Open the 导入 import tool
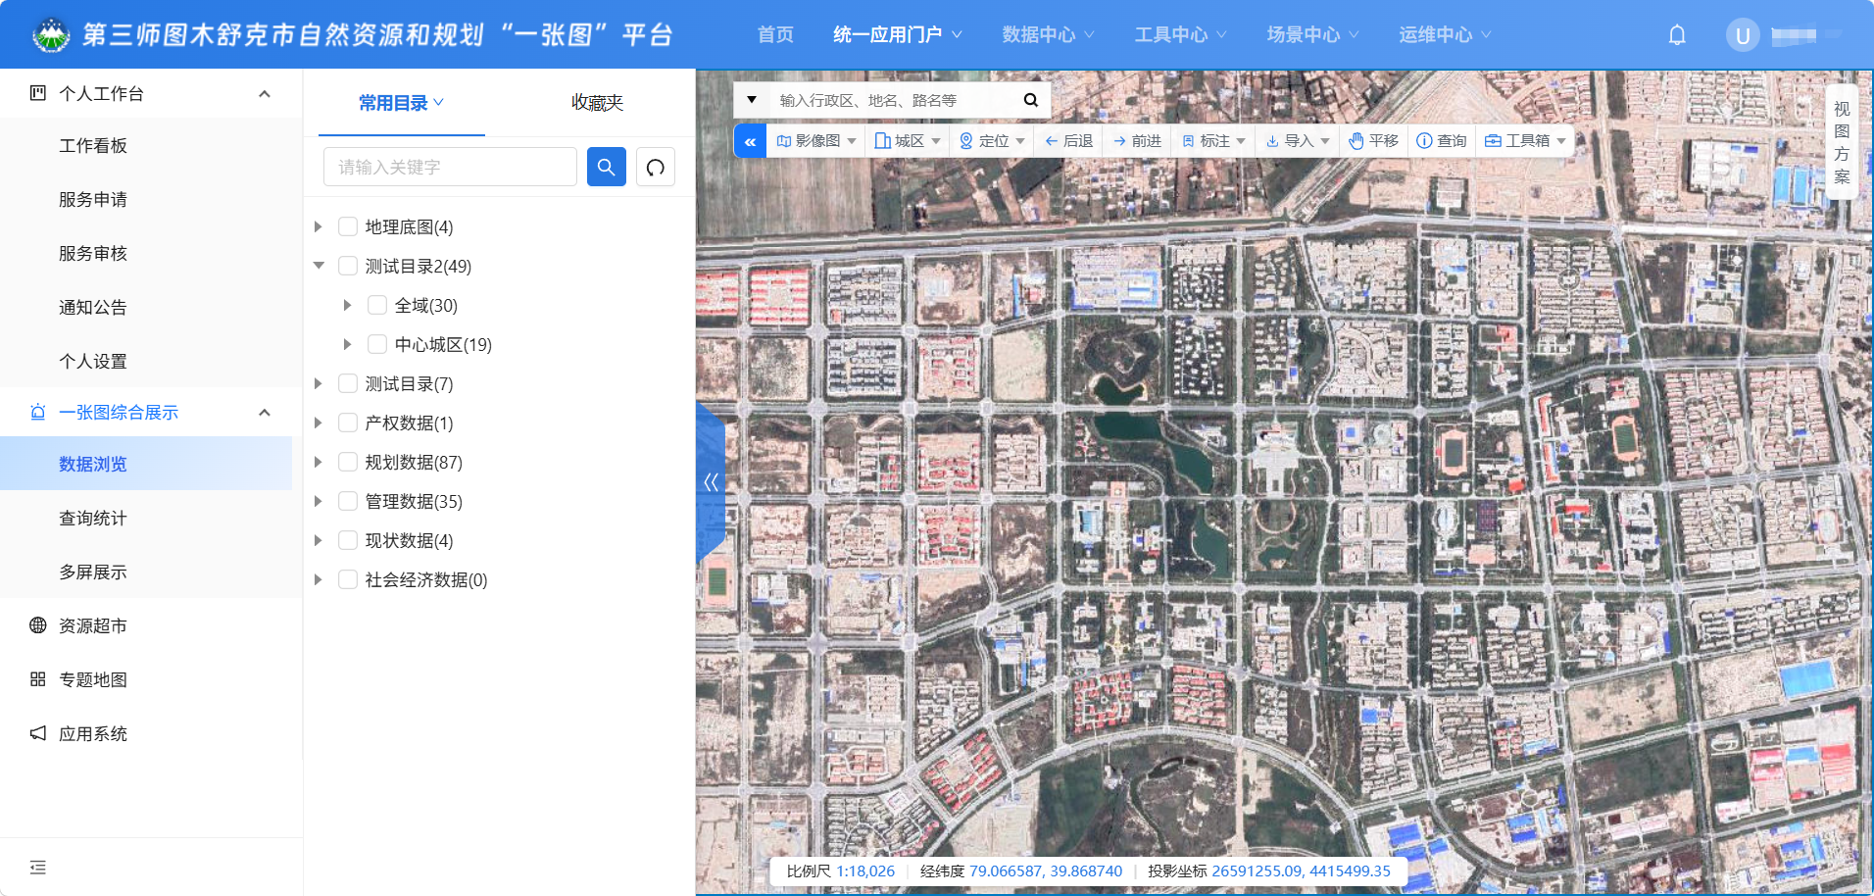 [1298, 141]
